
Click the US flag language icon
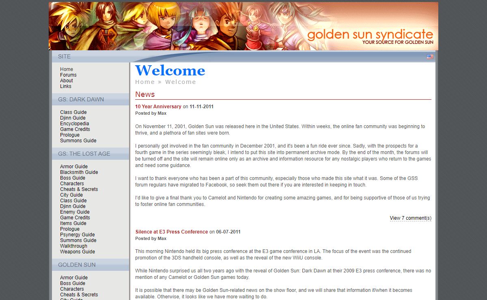tap(430, 57)
